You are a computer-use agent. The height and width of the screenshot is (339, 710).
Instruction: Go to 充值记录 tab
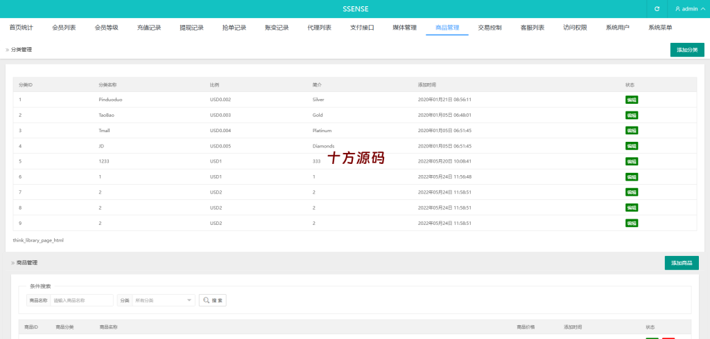click(149, 28)
